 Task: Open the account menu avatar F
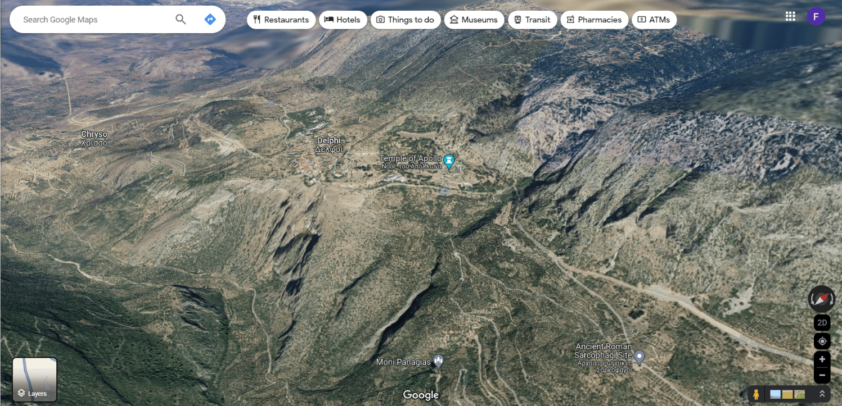816,16
